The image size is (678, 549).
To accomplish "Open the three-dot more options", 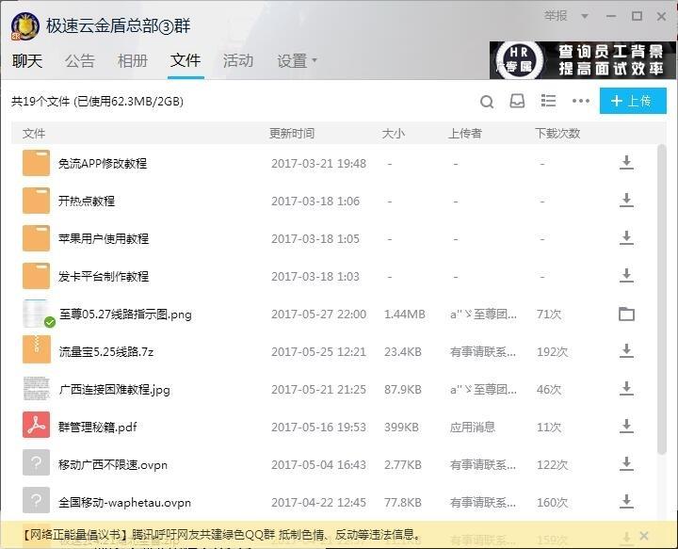I will (x=581, y=101).
